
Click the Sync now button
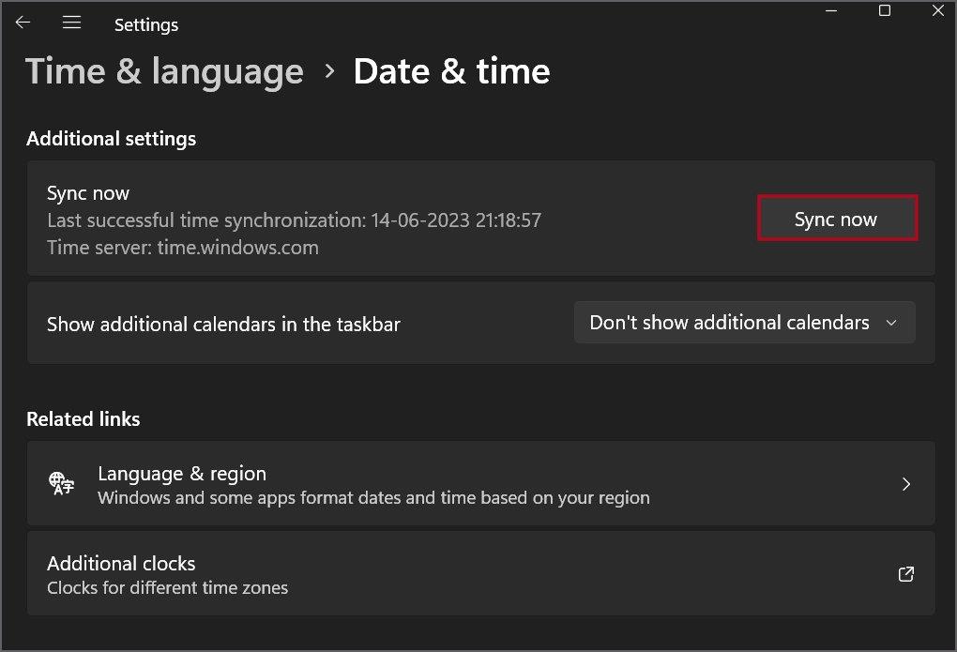tap(837, 218)
